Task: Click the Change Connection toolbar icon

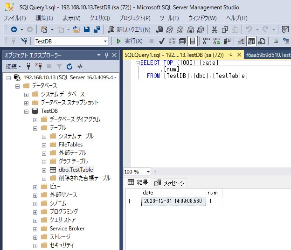Action: [x=24, y=41]
